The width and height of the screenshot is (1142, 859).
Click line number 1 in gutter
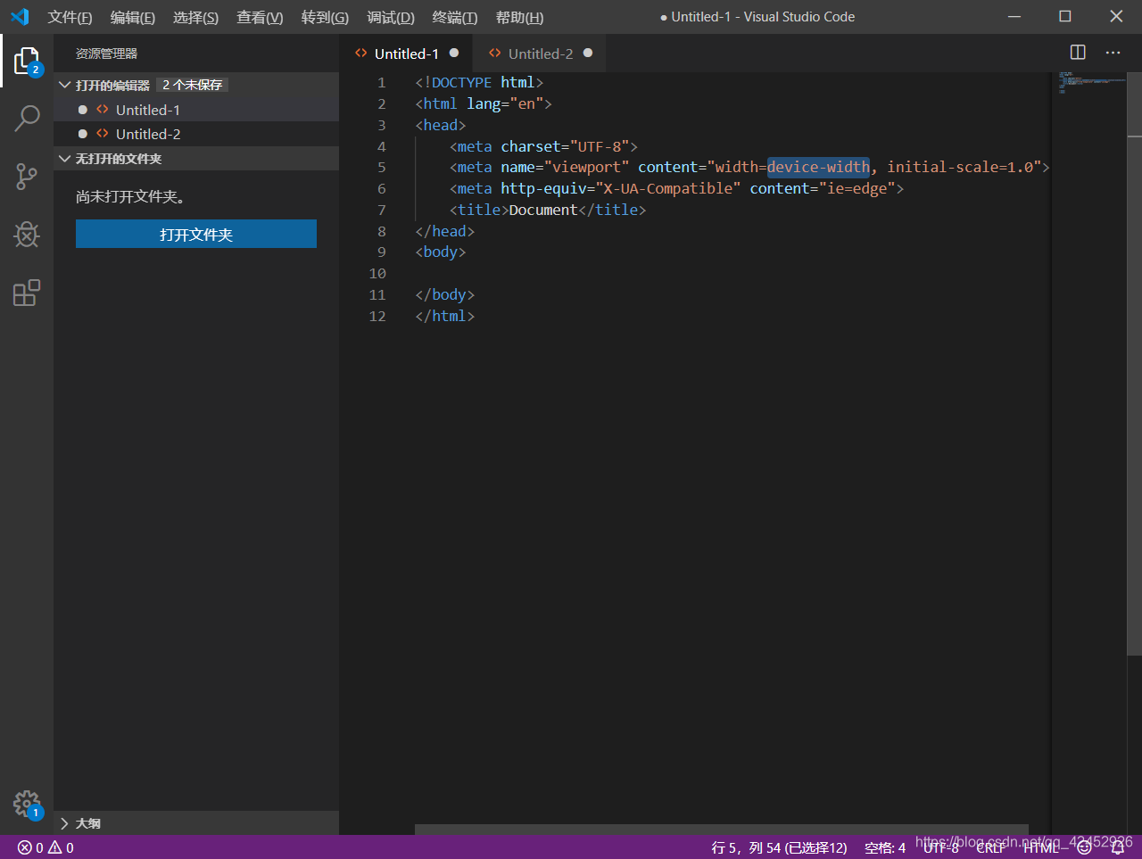[381, 82]
